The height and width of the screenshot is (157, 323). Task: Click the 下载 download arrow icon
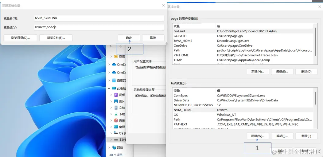116,114
